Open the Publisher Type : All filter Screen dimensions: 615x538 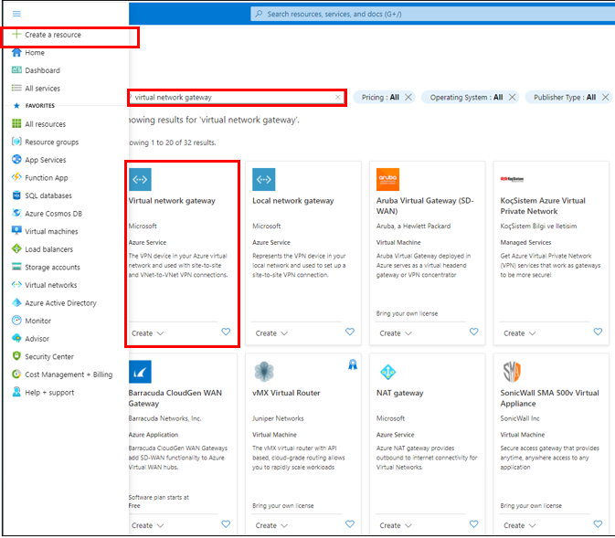565,97
